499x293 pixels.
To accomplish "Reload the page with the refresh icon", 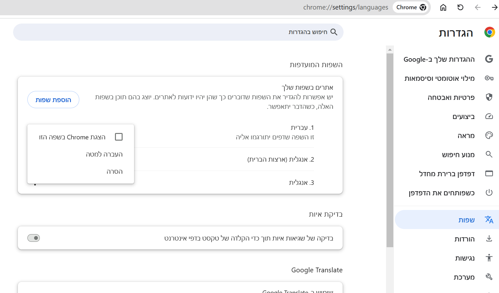I will point(460,7).
